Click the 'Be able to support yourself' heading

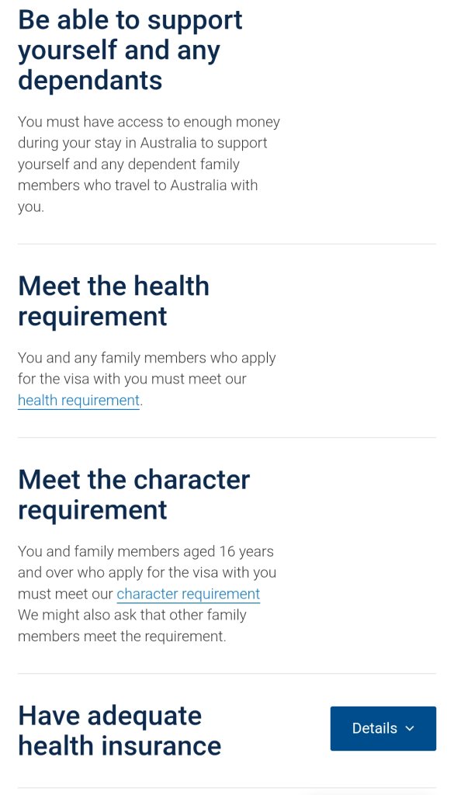click(x=130, y=50)
